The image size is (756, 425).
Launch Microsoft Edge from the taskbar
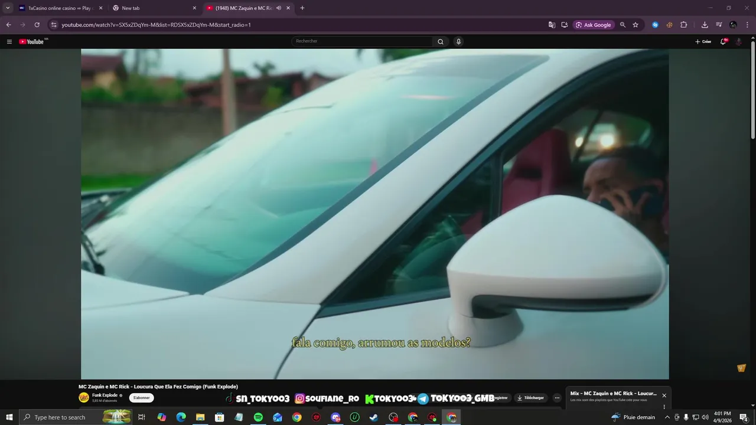181,417
